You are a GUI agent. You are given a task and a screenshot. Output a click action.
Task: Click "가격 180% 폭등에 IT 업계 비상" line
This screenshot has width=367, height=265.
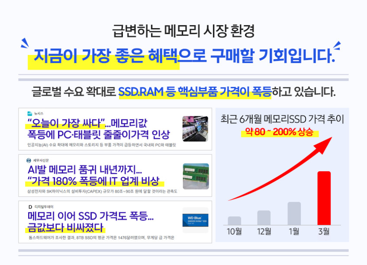click(x=93, y=181)
